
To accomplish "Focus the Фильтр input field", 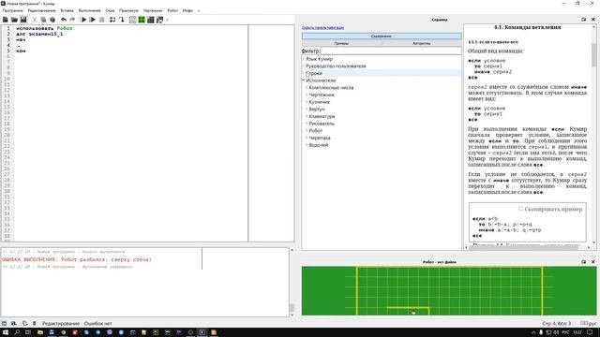I will tap(391, 51).
